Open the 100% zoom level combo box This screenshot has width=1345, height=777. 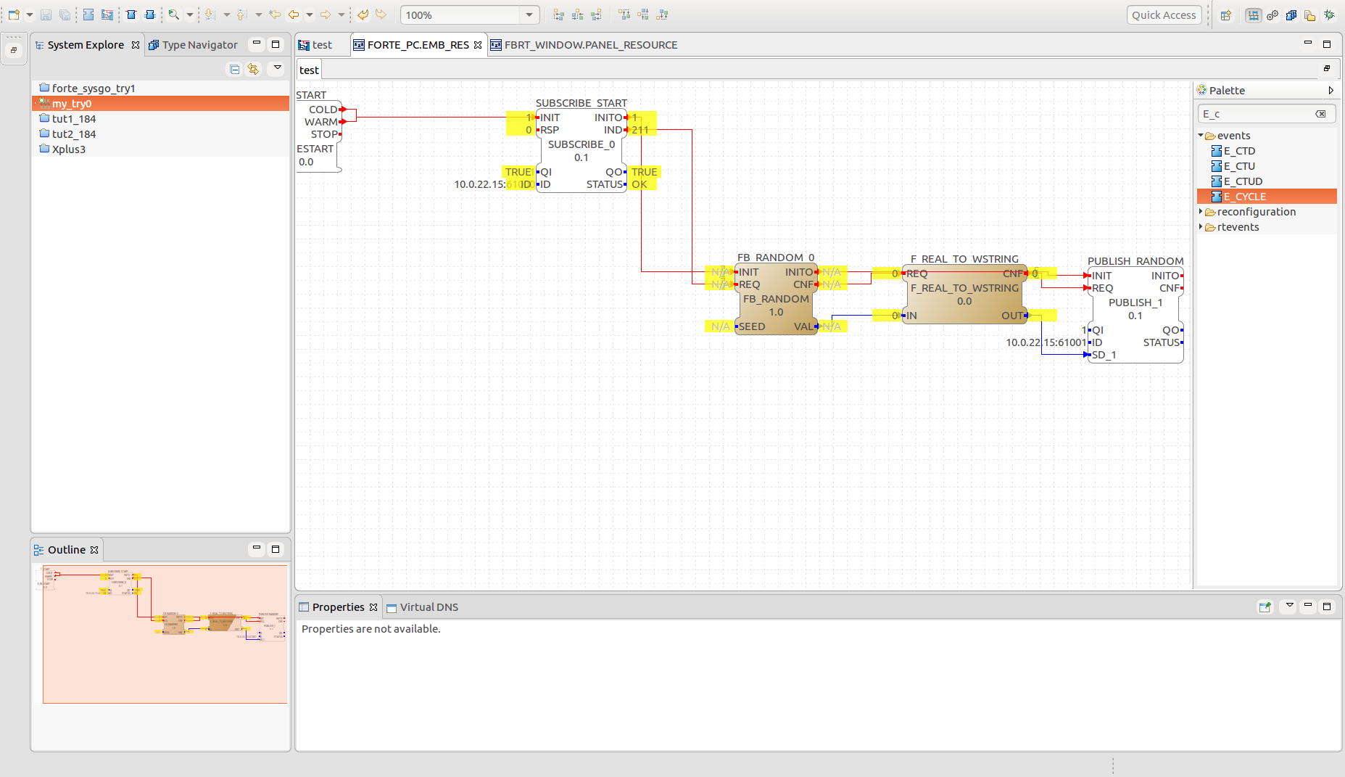(470, 15)
